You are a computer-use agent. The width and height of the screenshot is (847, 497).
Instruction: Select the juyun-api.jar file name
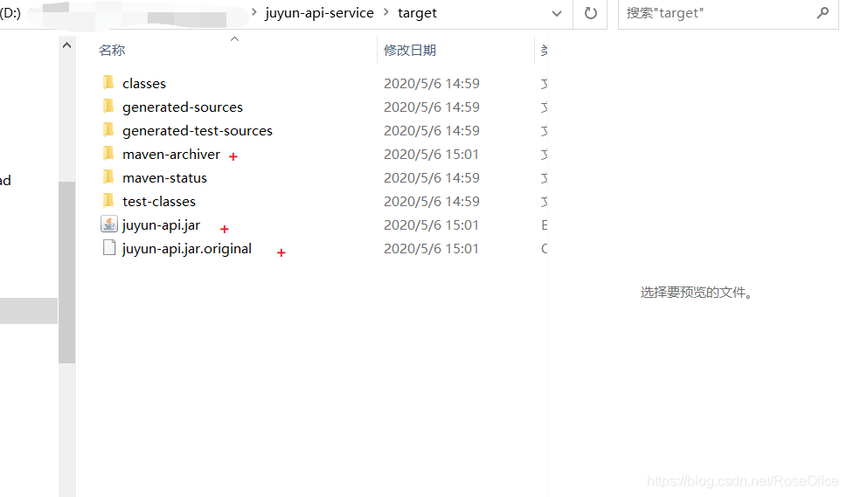click(x=161, y=225)
